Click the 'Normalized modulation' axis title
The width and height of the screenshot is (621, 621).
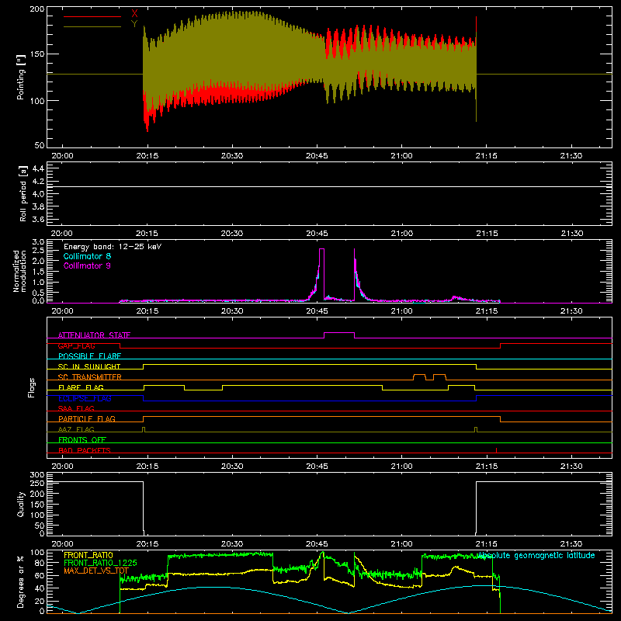coord(20,271)
